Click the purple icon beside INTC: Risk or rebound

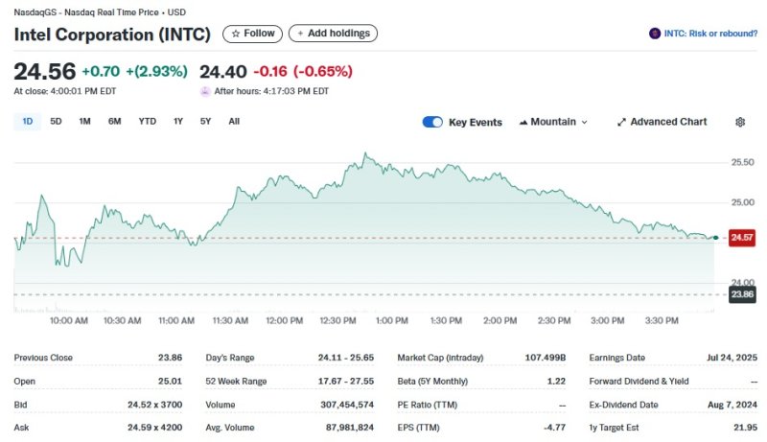[655, 34]
